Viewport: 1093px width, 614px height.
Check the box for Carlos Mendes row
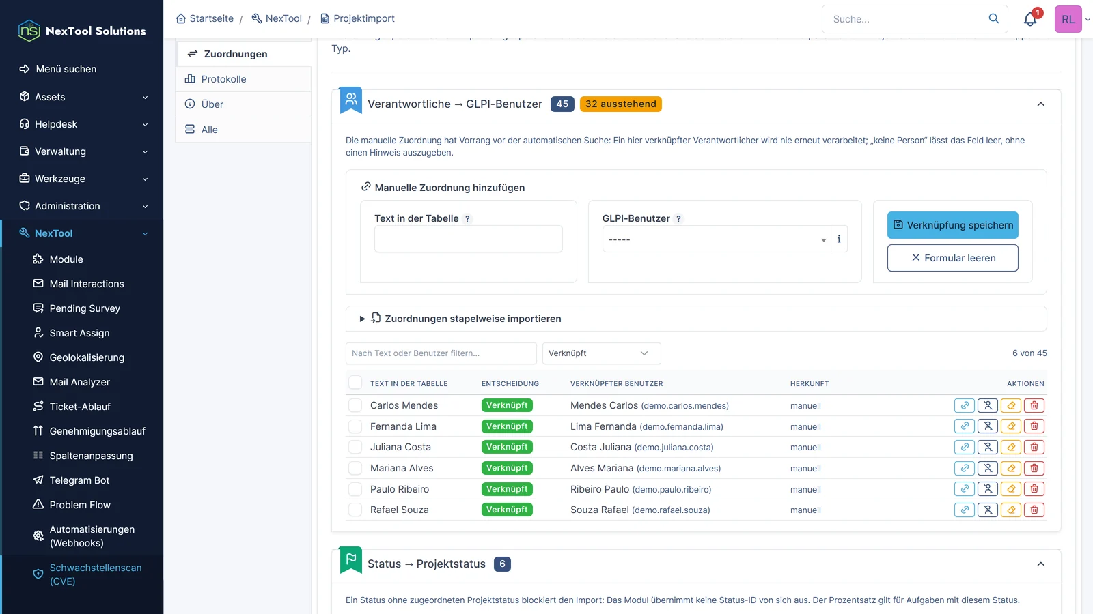(x=355, y=405)
